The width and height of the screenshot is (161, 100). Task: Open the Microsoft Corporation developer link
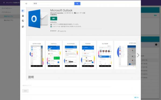(57, 13)
